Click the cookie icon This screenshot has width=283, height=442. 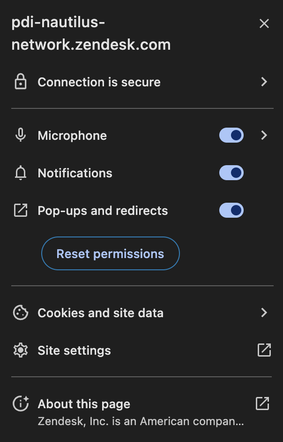click(x=21, y=312)
